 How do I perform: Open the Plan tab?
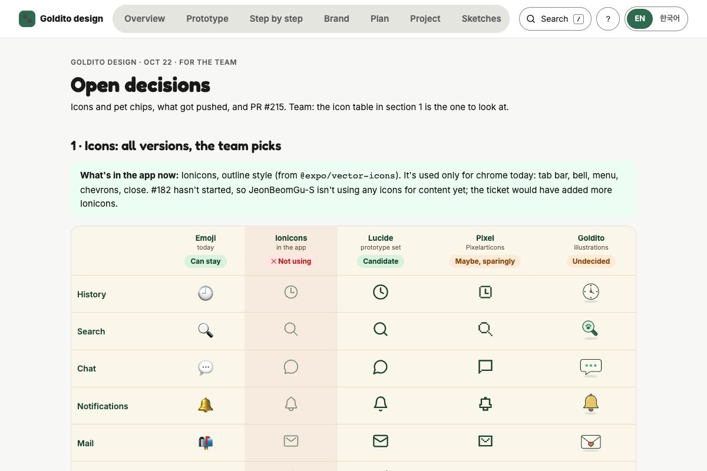tap(380, 19)
